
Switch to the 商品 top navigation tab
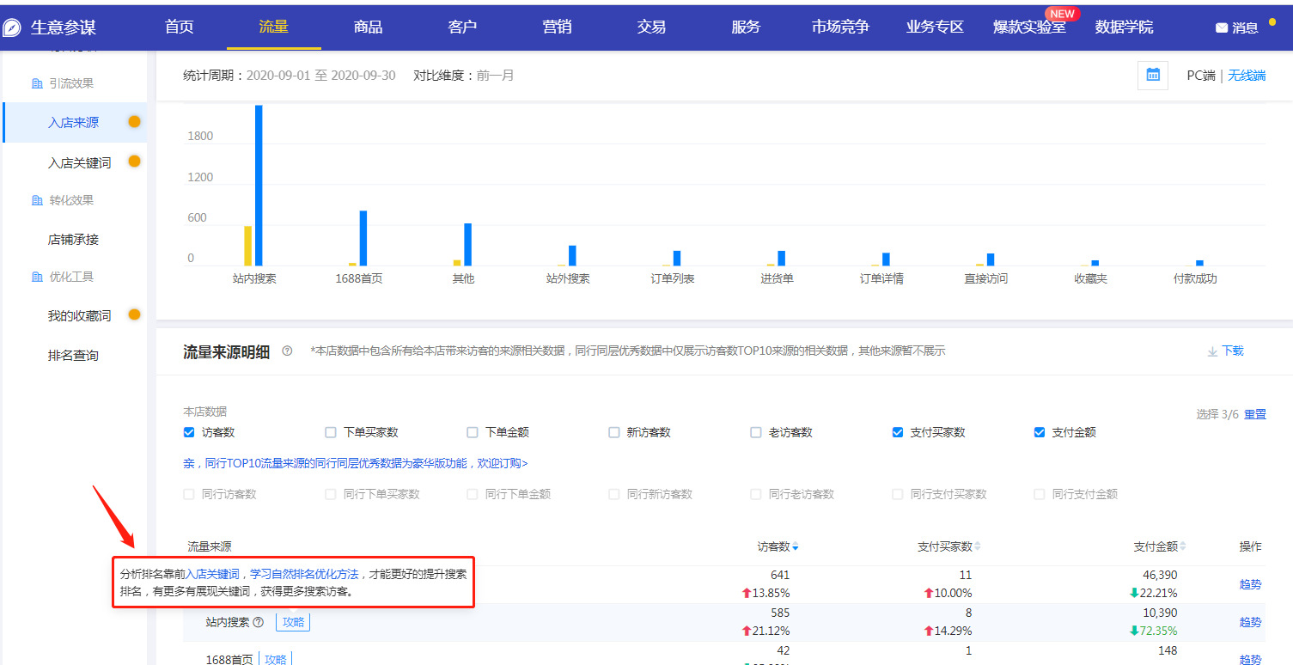pyautogui.click(x=368, y=27)
